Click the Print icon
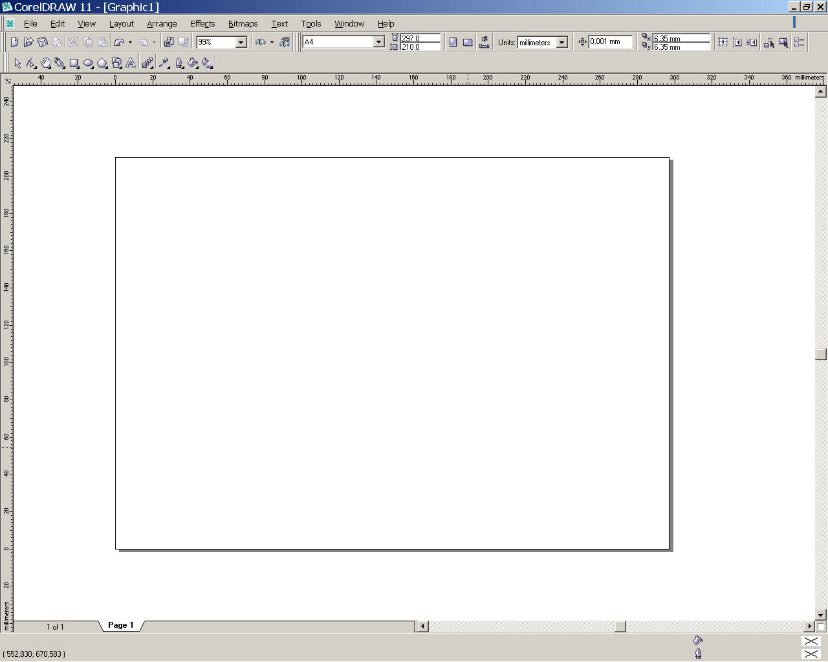Viewport: 828px width, 662px height. pos(57,42)
